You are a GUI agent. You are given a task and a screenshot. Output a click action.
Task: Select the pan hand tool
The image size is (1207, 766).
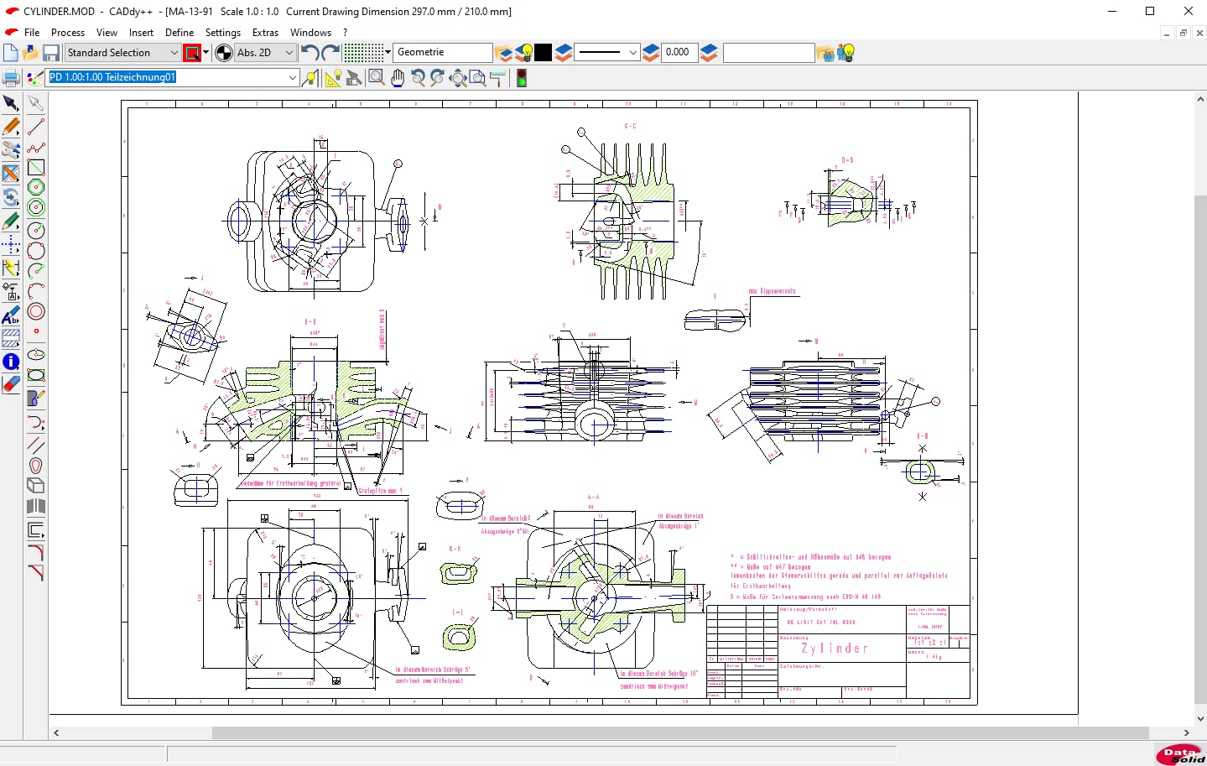point(398,79)
